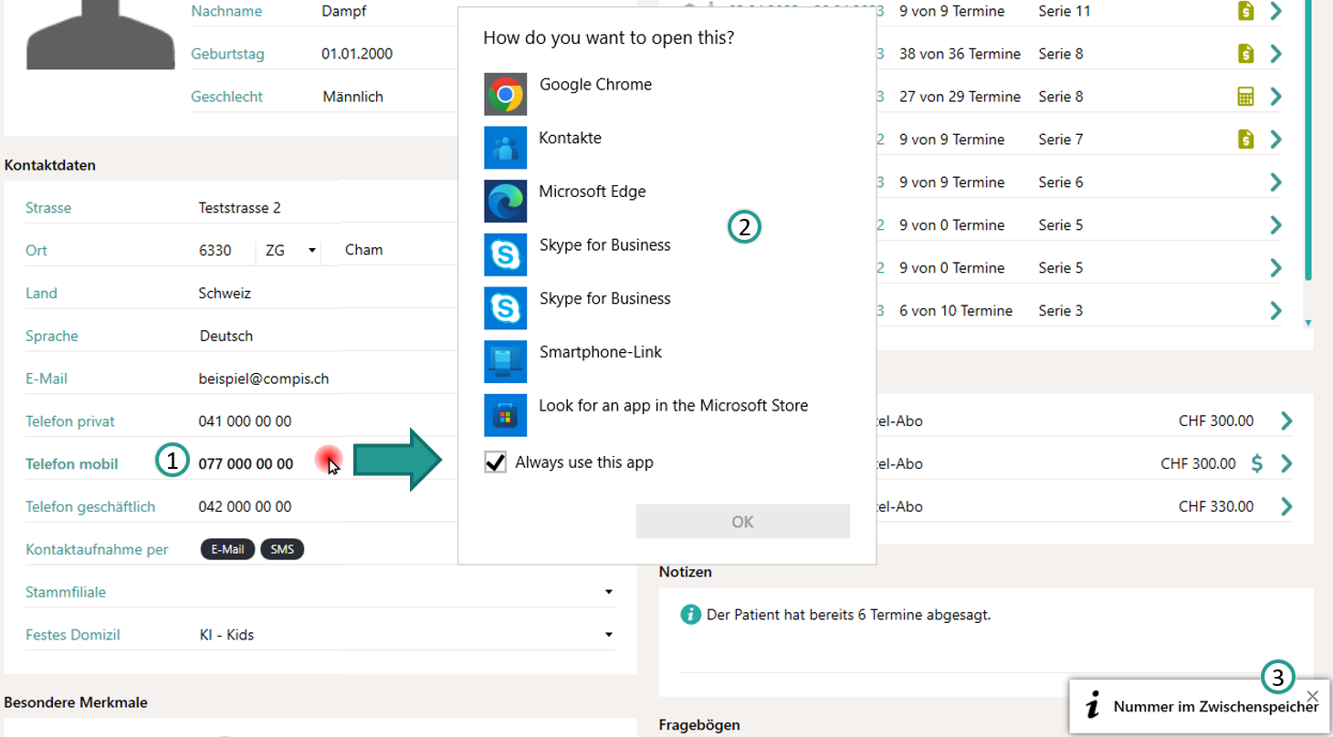Click the invoice icon for 38 von 36 Termine

pyautogui.click(x=1245, y=54)
